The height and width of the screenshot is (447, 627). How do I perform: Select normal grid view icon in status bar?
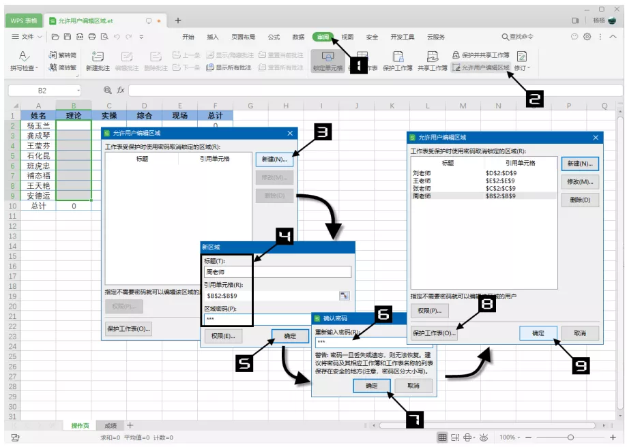click(442, 437)
